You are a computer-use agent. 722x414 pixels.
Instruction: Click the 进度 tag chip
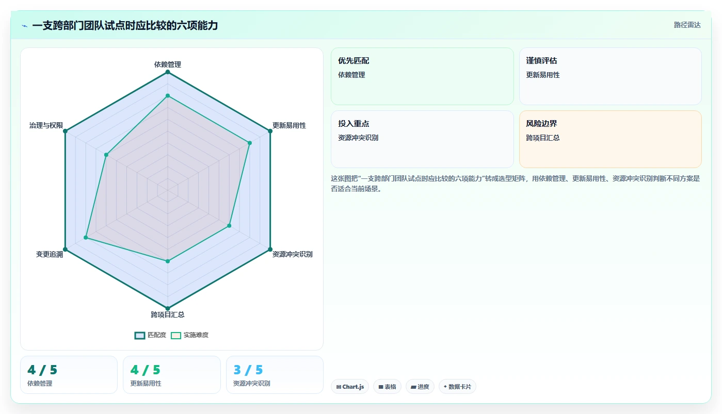420,387
